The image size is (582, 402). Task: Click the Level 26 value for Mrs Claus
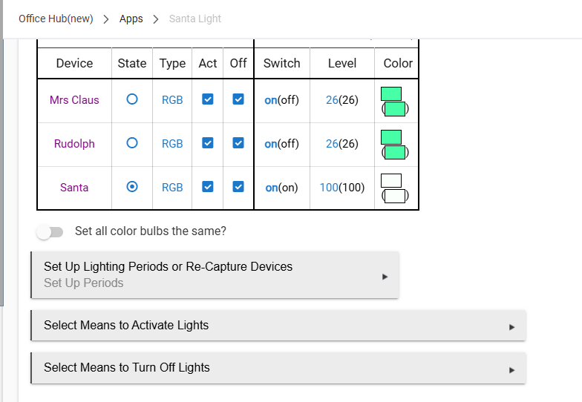(332, 100)
